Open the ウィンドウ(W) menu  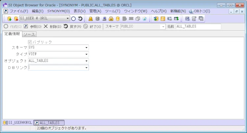(x=136, y=11)
